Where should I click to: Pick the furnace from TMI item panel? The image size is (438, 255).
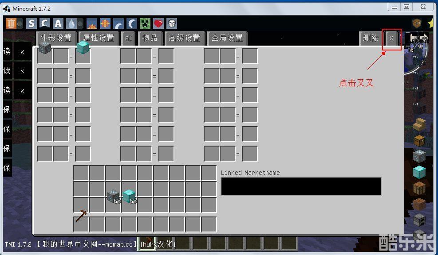click(x=419, y=220)
